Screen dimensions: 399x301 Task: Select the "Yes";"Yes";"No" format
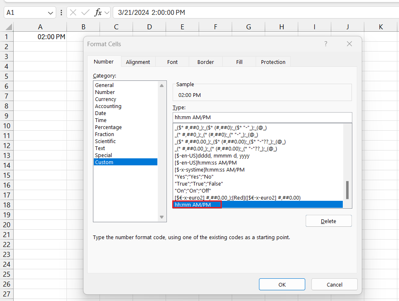coord(258,177)
